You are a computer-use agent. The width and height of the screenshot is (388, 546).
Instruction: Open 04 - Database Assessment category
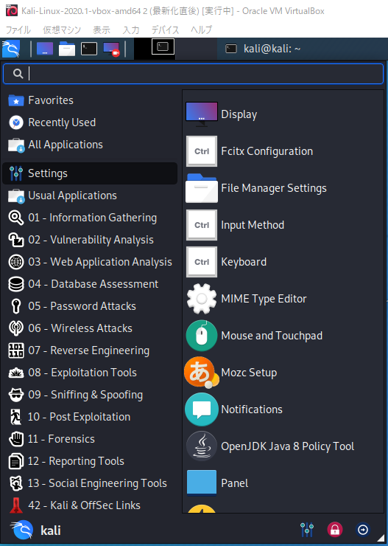click(90, 284)
